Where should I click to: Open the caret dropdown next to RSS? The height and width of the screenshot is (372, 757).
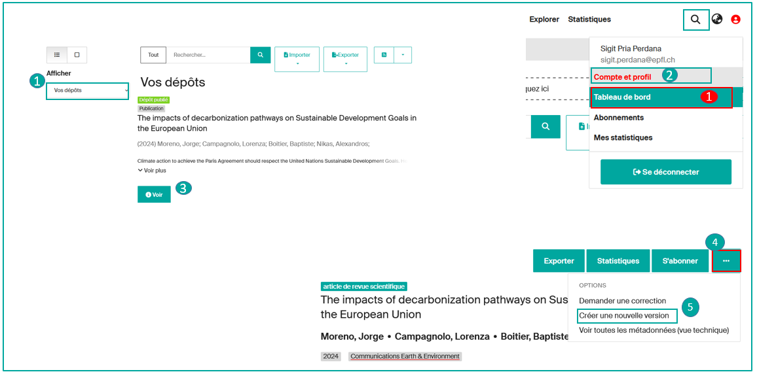[x=402, y=55]
